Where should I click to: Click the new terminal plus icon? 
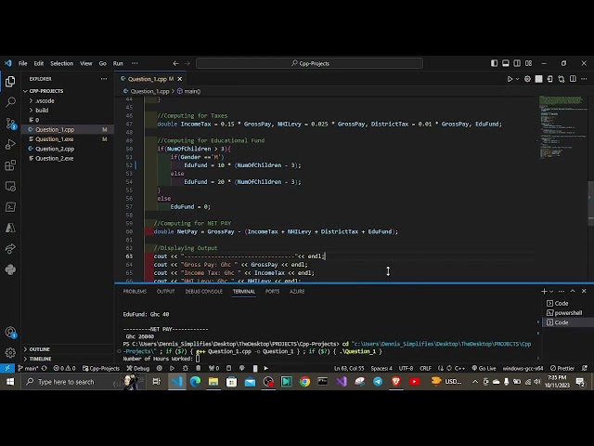(x=544, y=291)
